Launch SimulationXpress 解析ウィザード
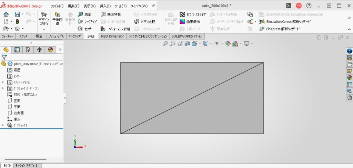This screenshot has height=168, width=353. coord(284,22)
